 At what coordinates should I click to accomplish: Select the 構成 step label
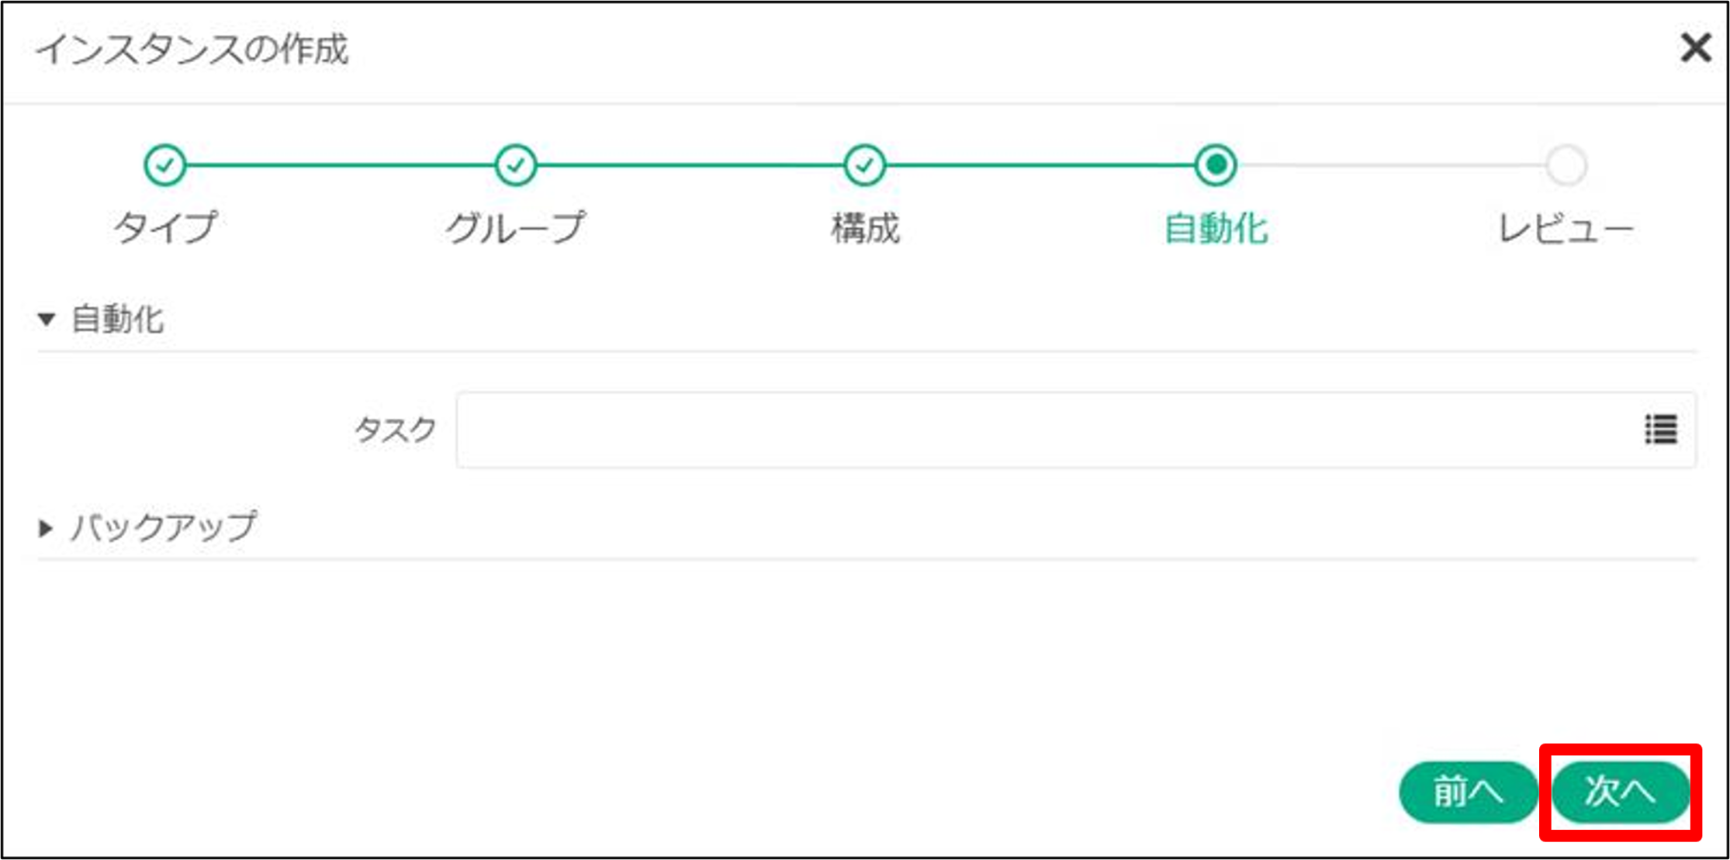click(x=866, y=227)
